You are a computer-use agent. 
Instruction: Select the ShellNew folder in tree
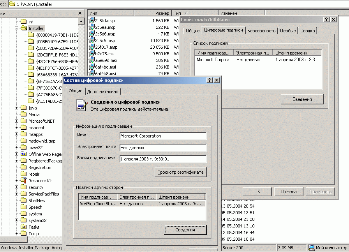point(37,200)
